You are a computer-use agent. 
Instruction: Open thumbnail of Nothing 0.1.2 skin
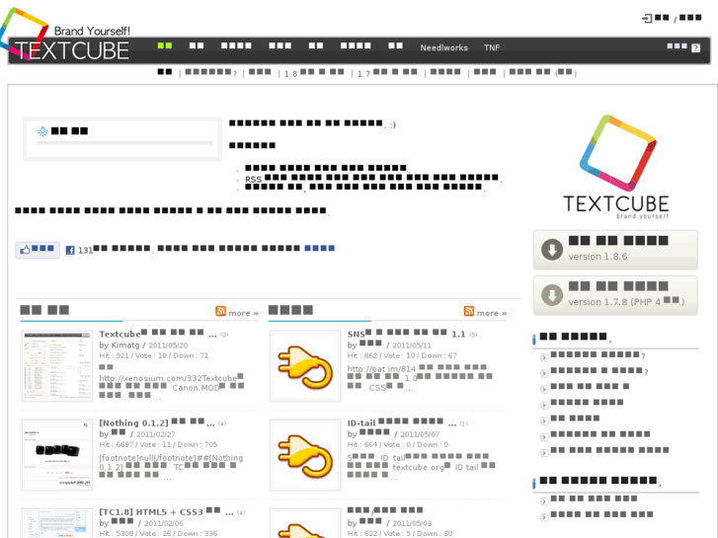tap(56, 455)
